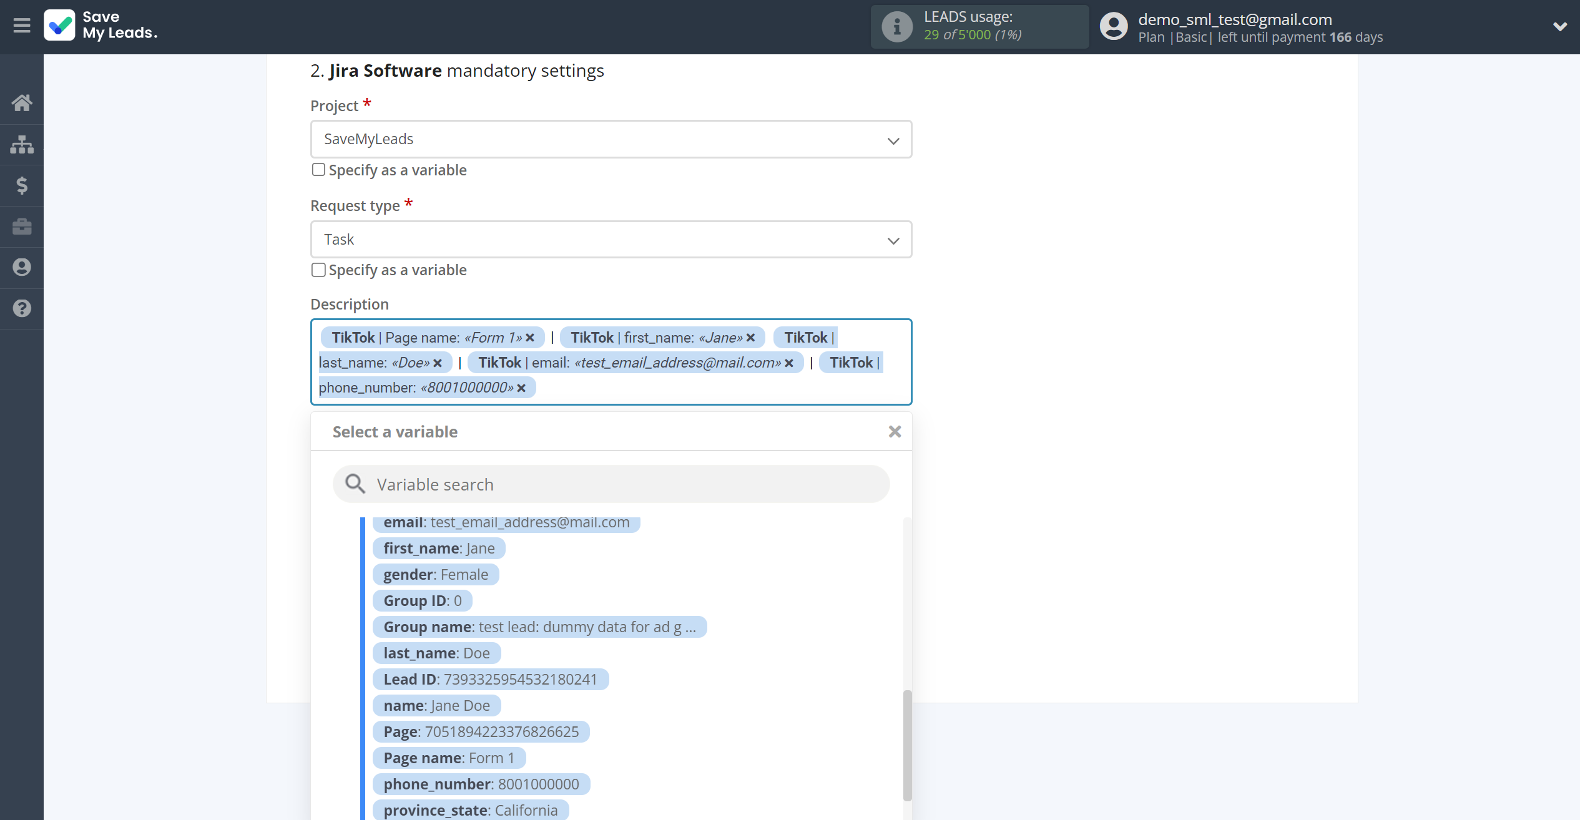Remove the phone_number variable tag
Viewport: 1580px width, 820px height.
point(522,388)
